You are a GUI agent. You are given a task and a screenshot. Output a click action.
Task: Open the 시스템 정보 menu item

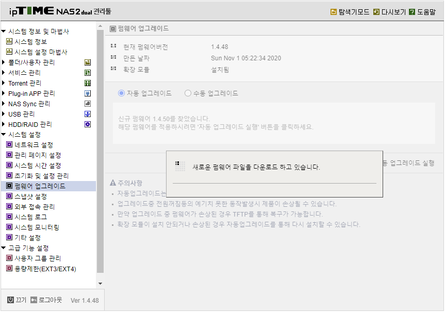pos(30,42)
